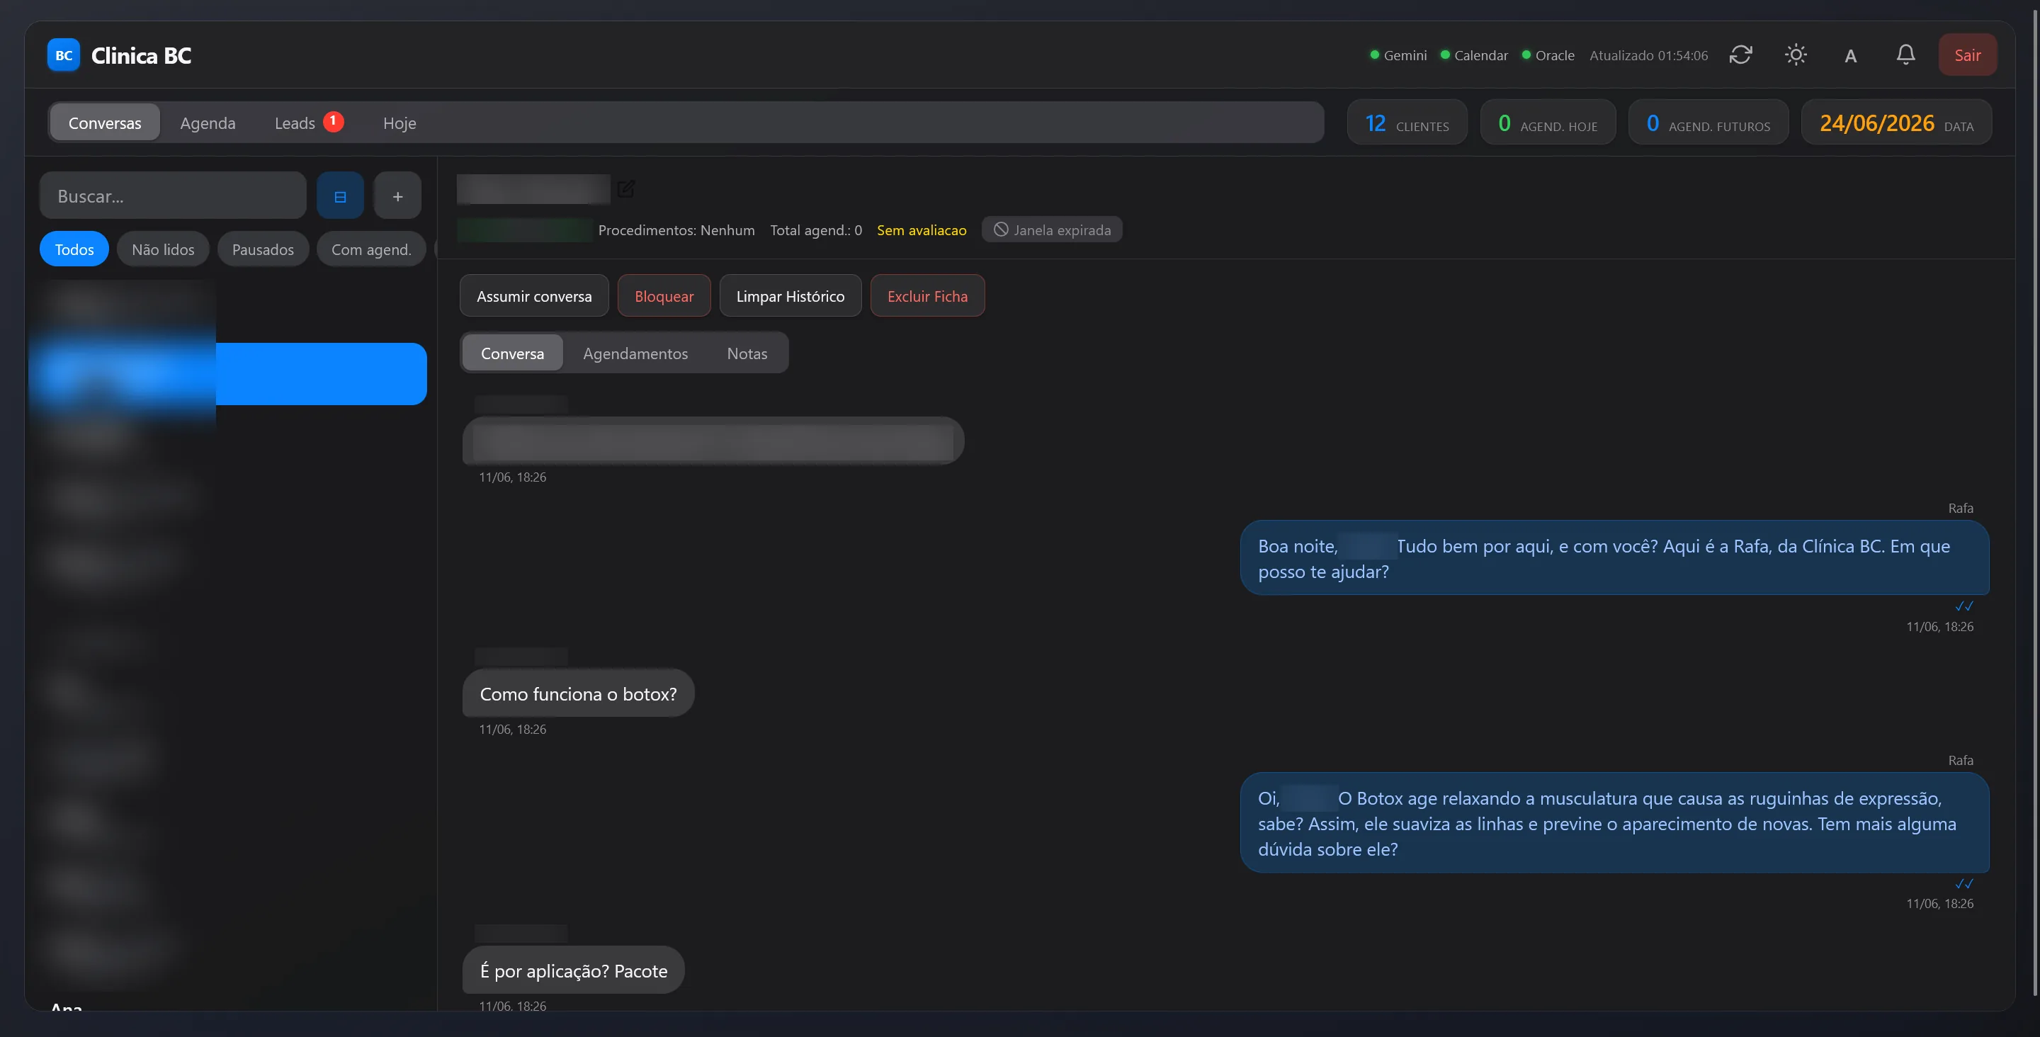Click the Bloquear button
The width and height of the screenshot is (2040, 1037).
(664, 296)
